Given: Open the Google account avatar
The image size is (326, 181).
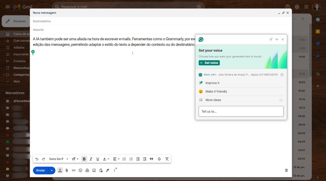Looking at the screenshot, I should [x=317, y=7].
